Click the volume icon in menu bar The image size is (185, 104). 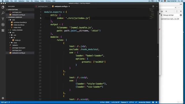coord(162,1)
